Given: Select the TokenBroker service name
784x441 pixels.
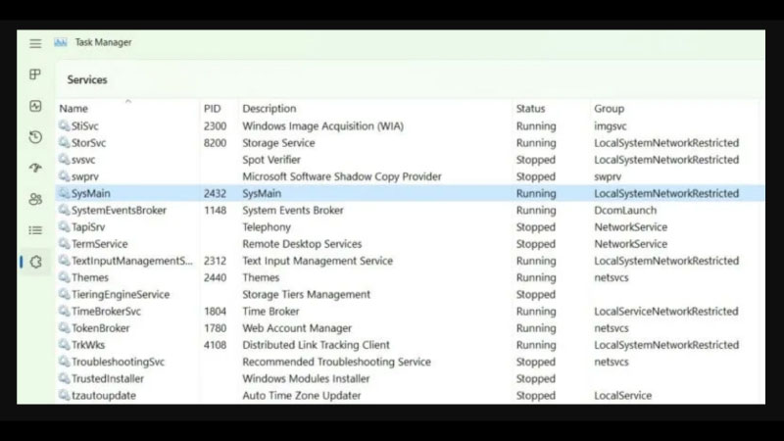Looking at the screenshot, I should point(101,328).
